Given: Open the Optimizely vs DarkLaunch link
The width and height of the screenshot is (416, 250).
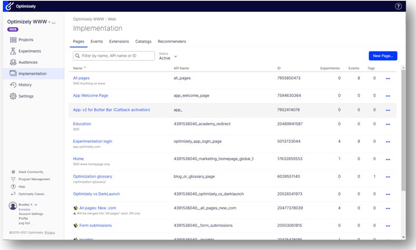Looking at the screenshot, I should [96, 194].
